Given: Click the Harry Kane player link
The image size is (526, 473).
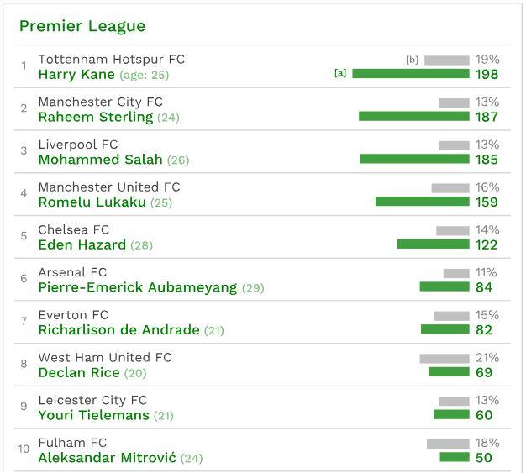Looking at the screenshot, I should click(x=78, y=74).
